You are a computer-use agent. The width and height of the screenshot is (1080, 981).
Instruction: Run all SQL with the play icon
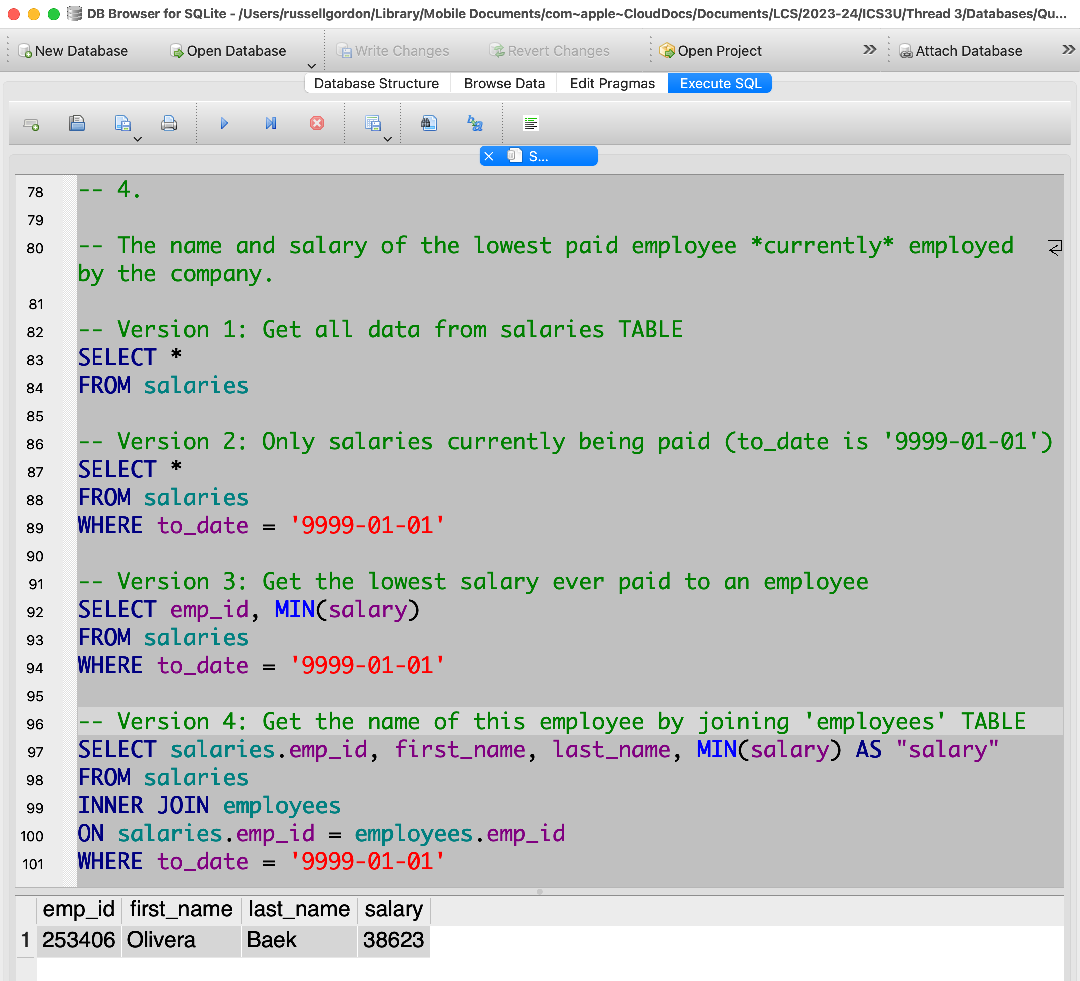[224, 124]
